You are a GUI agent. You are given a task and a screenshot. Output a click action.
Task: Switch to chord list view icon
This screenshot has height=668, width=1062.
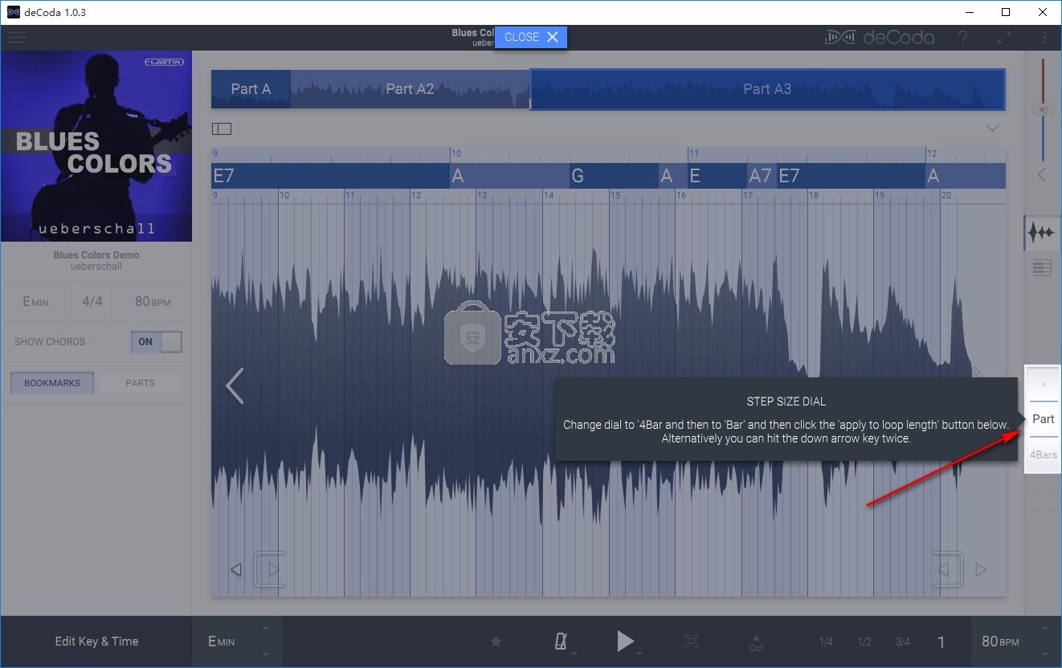coord(1042,268)
